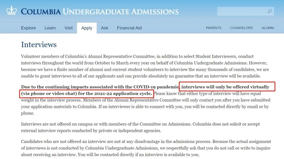The width and height of the screenshot is (284, 159).
Task: Click the Columbia Undergraduate Admissions title
Action: [100, 12]
